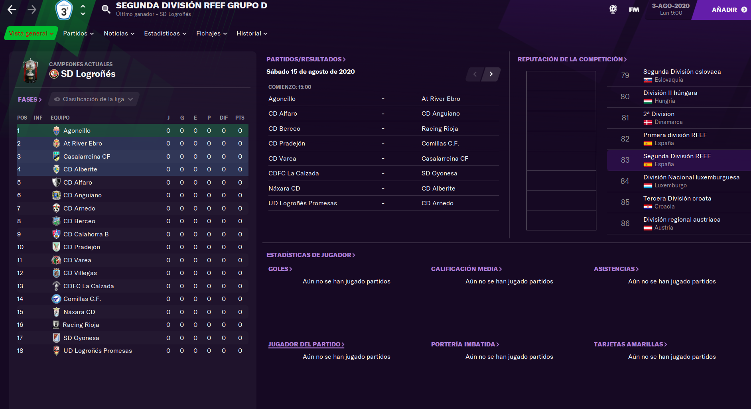Click SD Oyonesa club badge

(x=56, y=338)
